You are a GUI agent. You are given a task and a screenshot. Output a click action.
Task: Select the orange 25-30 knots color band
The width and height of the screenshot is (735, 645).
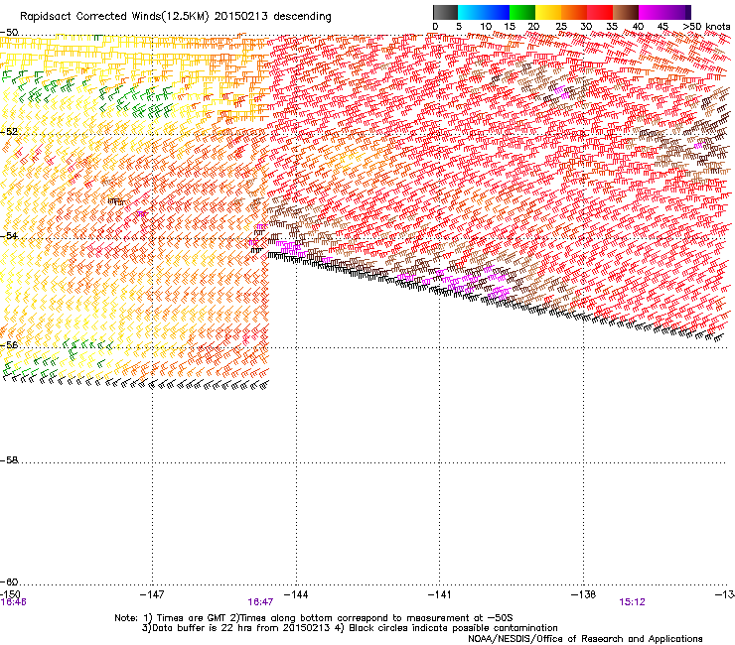tap(574, 12)
